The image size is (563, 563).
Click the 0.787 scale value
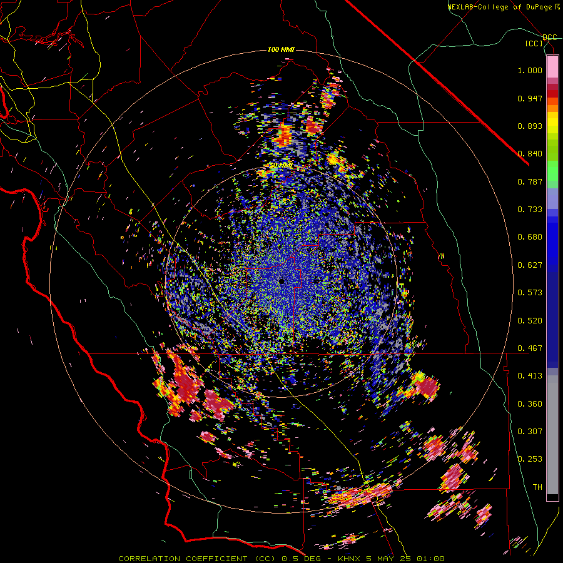[530, 181]
